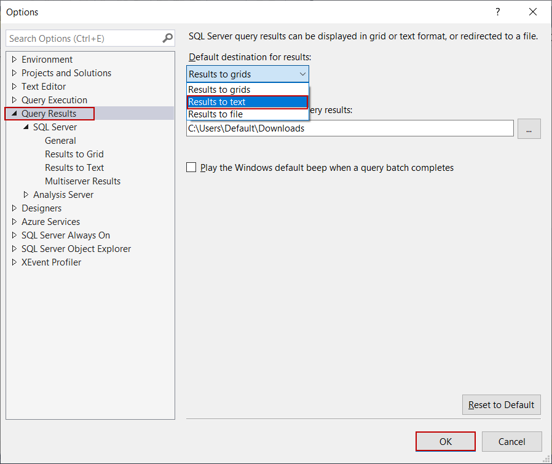Viewport: 552px width, 464px height.
Task: Expand the Text Editor node
Action: coord(15,87)
